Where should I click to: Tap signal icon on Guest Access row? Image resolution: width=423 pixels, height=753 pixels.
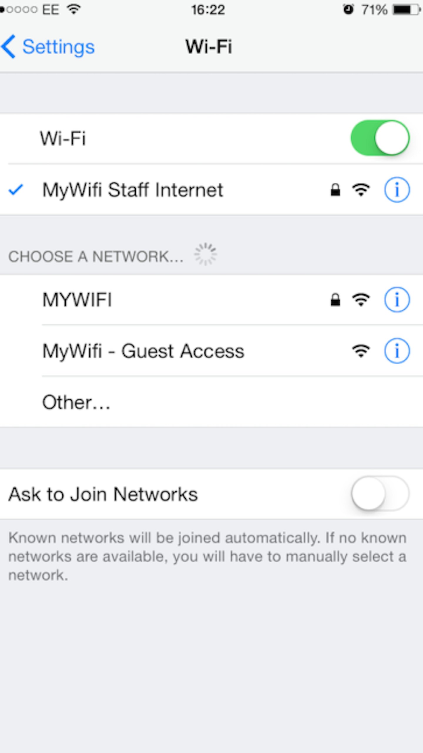[x=361, y=351]
